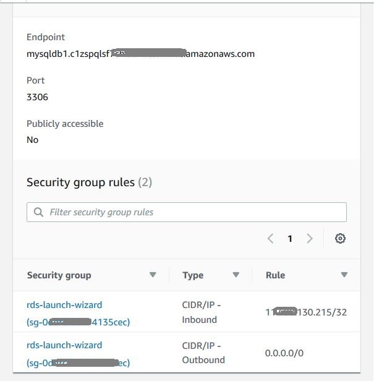
Task: Click the Rule column header text
Action: pyautogui.click(x=275, y=275)
